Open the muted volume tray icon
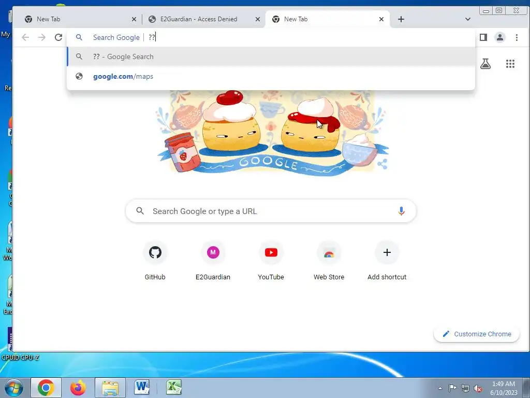The width and height of the screenshot is (530, 398). [478, 388]
